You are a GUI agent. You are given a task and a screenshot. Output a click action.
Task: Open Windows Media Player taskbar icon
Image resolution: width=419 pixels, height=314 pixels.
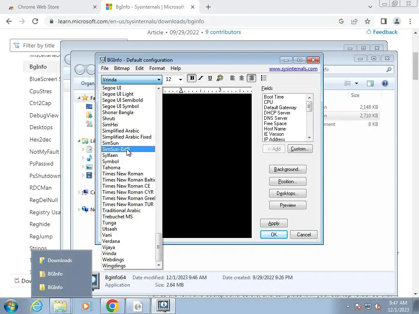[x=86, y=306]
